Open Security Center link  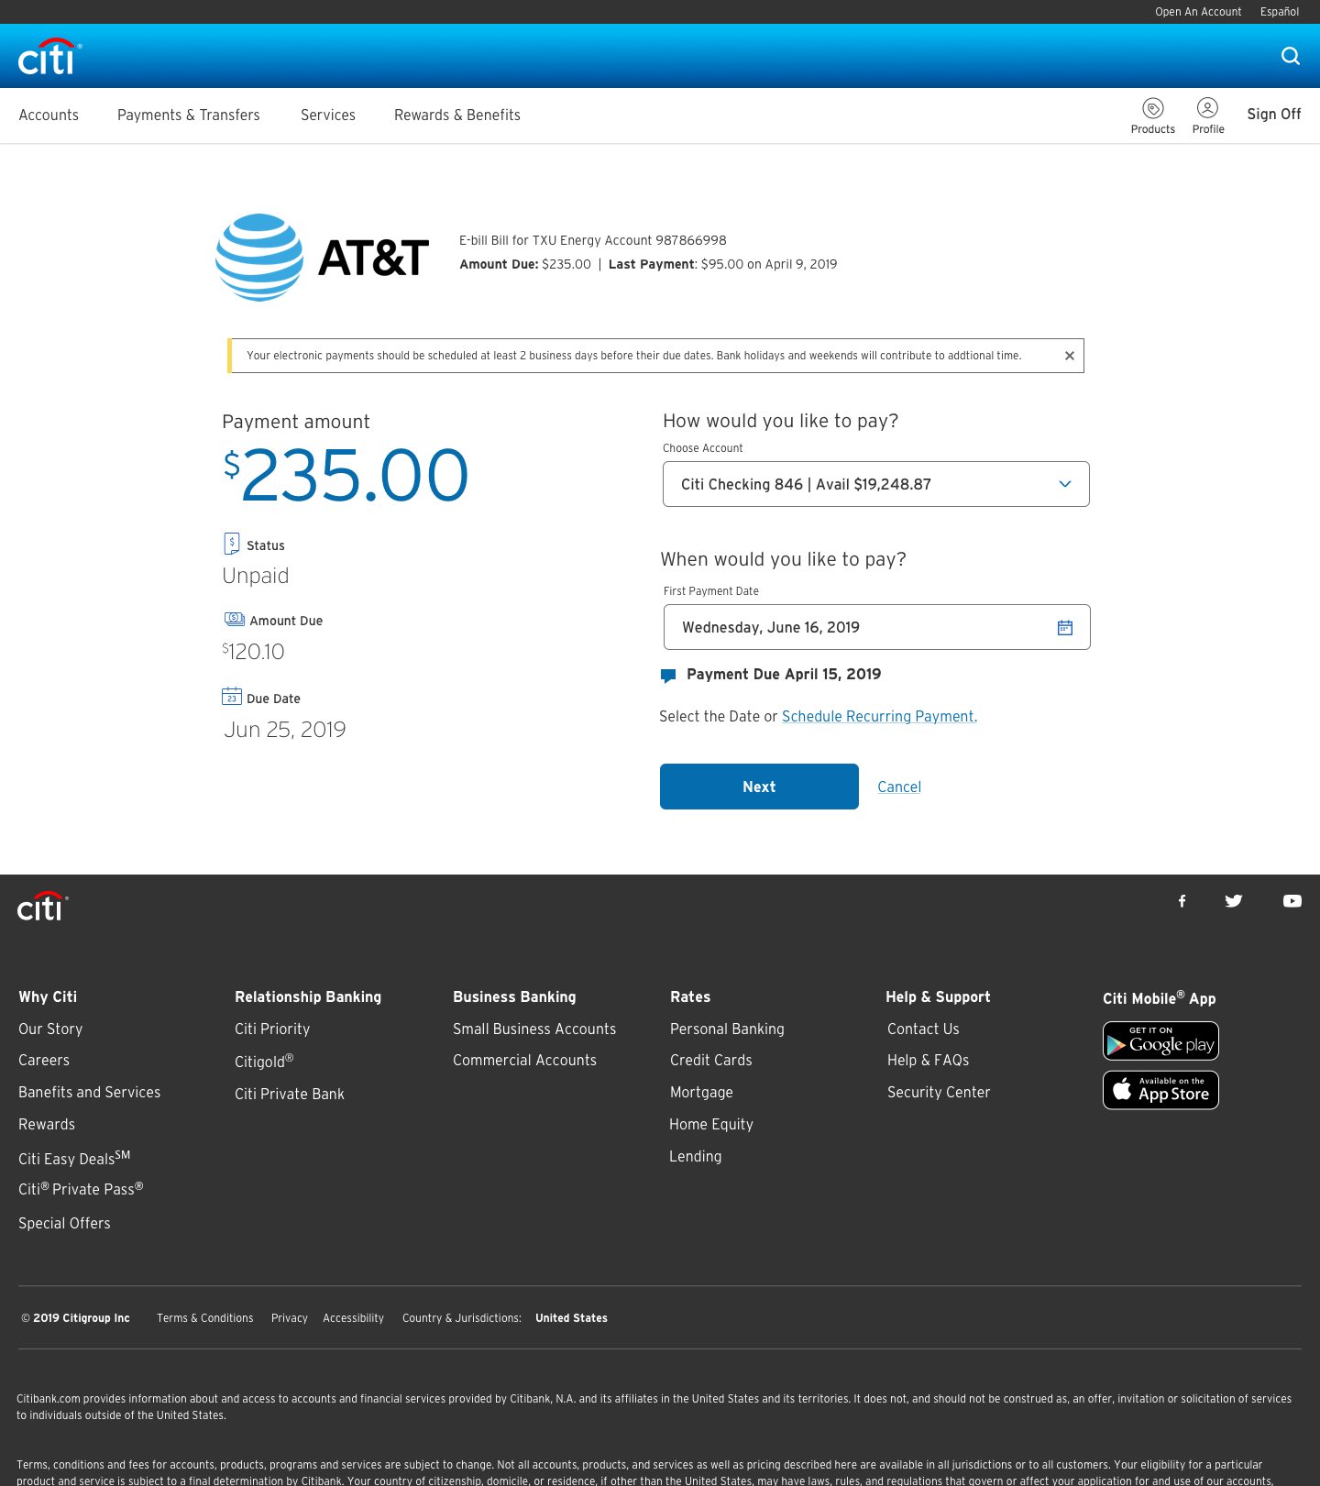click(939, 1092)
